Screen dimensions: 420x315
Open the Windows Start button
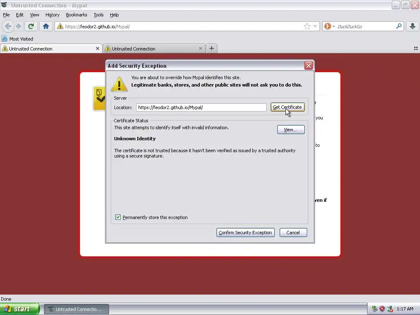tap(20, 309)
